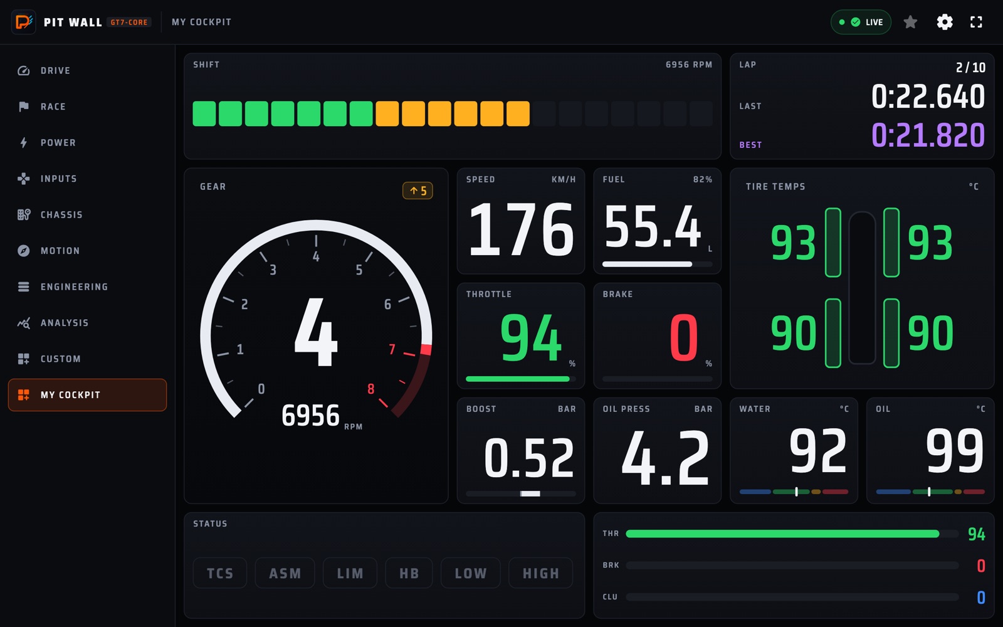Click the My Cockpit dashboard icon

[24, 395]
